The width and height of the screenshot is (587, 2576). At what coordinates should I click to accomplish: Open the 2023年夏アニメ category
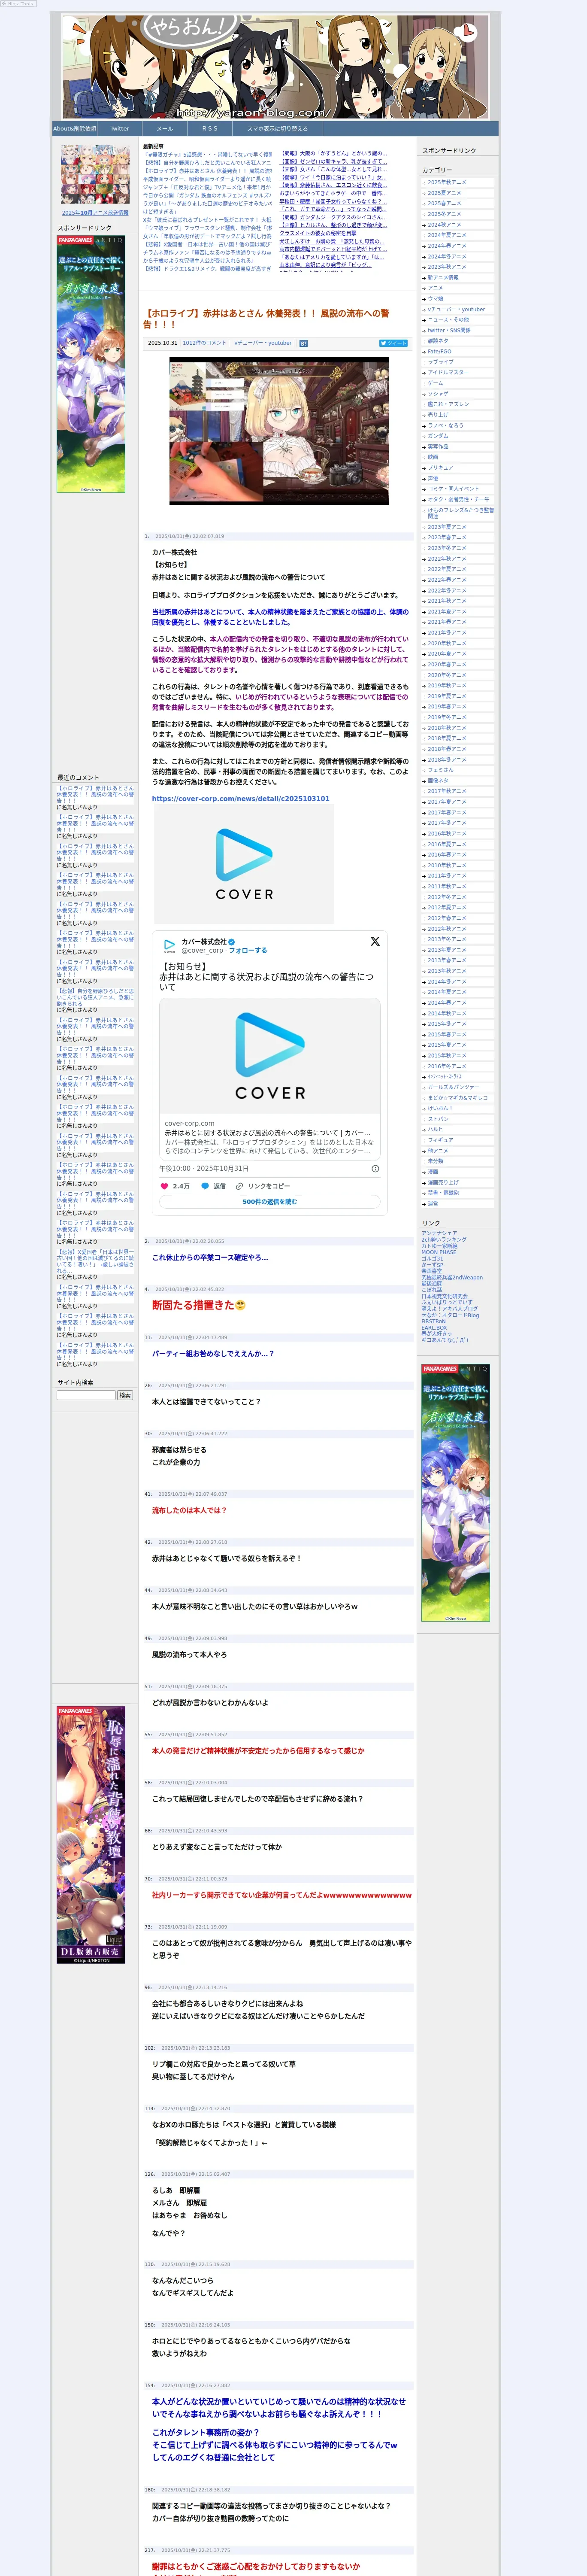(447, 527)
